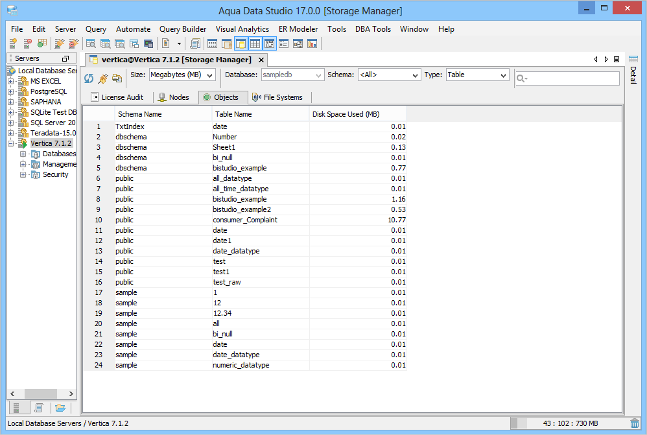Viewport: 647px width, 435px height.
Task: Select the consumer_Complaint table row
Action: 244,220
